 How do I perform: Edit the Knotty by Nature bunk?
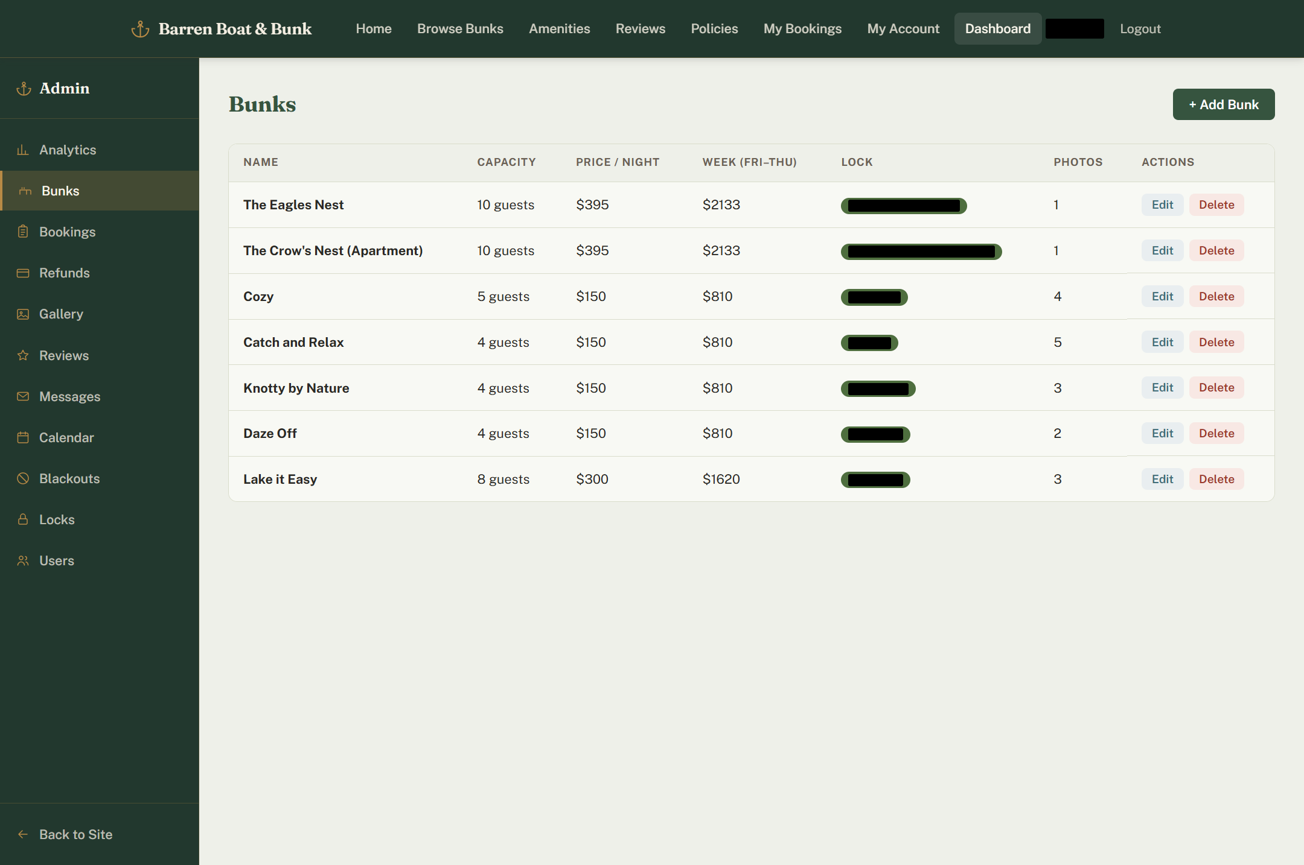coord(1162,388)
